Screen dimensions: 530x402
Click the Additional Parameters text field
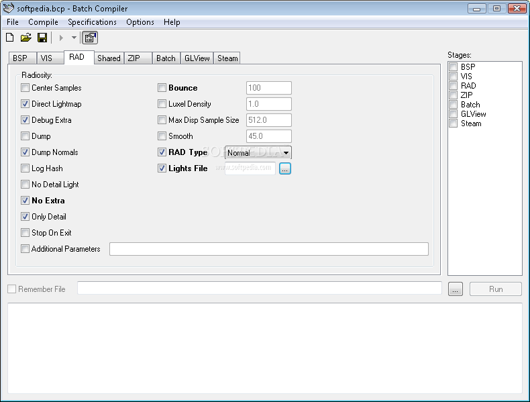269,249
